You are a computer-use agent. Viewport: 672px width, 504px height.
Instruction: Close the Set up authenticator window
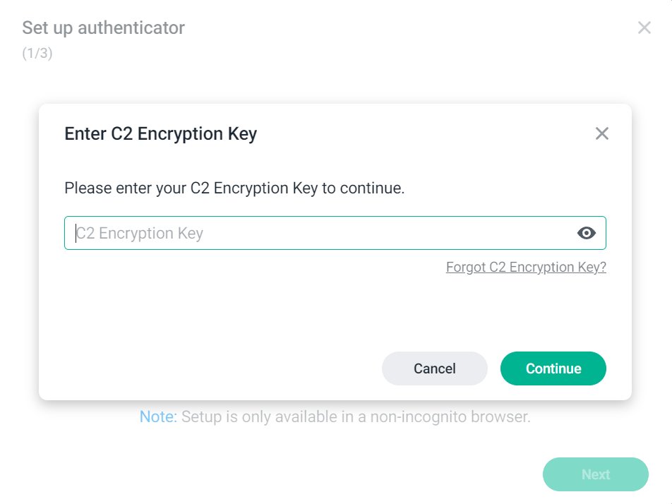[644, 28]
